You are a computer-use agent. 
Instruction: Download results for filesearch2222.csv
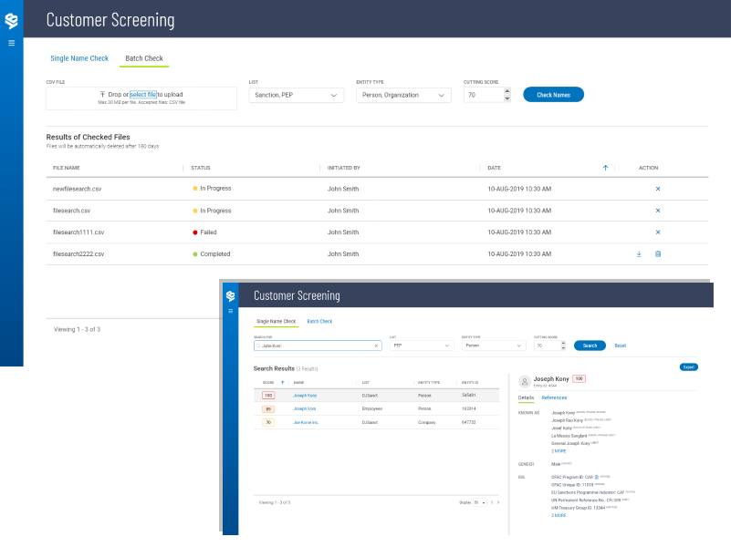click(639, 254)
